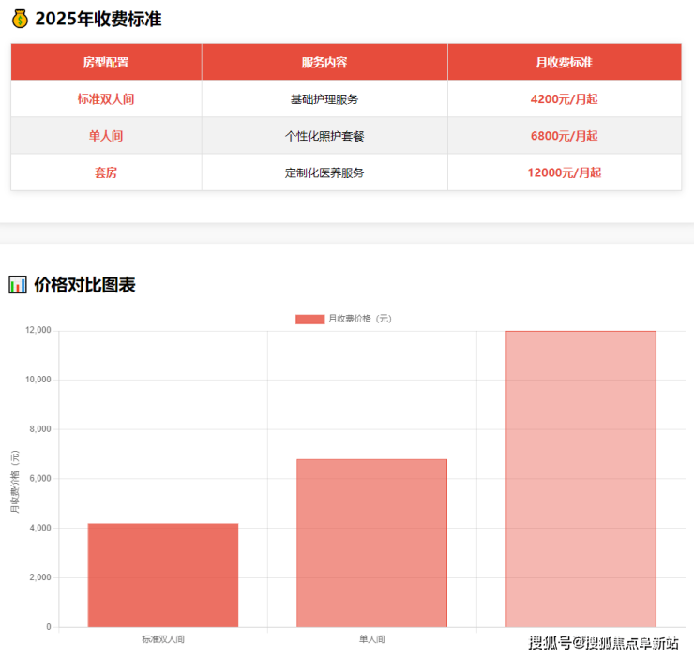Select the 月收费标准 column header

tap(564, 62)
